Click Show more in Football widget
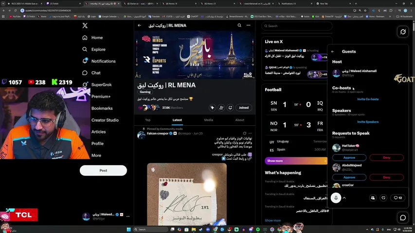 296,161
